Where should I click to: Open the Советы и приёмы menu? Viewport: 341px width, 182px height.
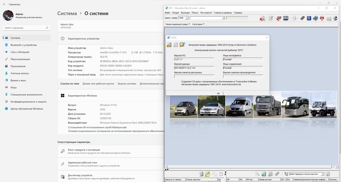(223, 13)
